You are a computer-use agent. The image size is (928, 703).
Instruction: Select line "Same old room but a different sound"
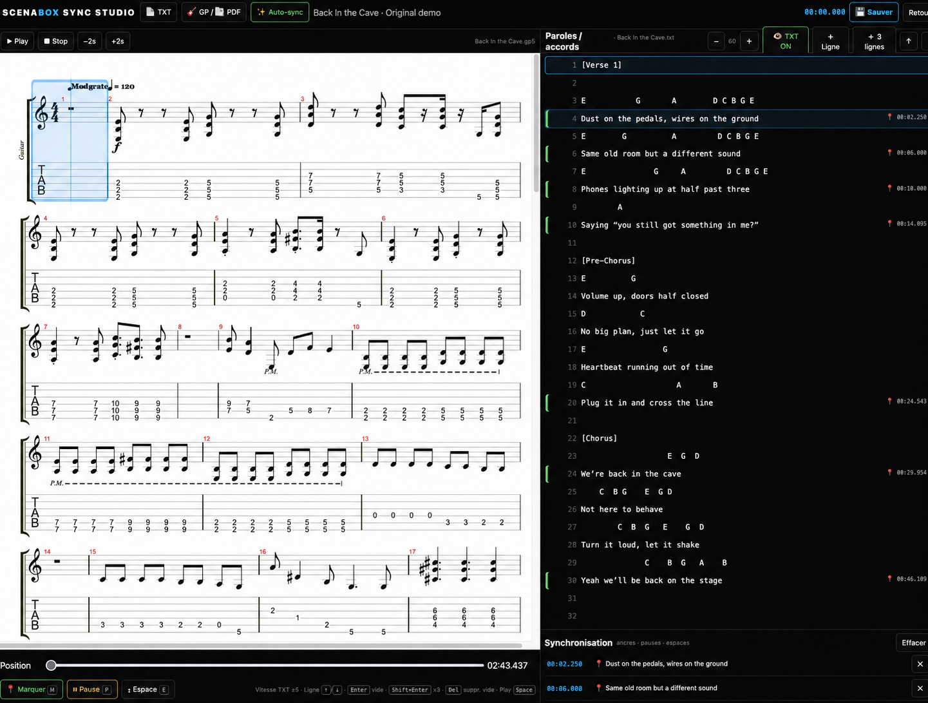[736, 154]
